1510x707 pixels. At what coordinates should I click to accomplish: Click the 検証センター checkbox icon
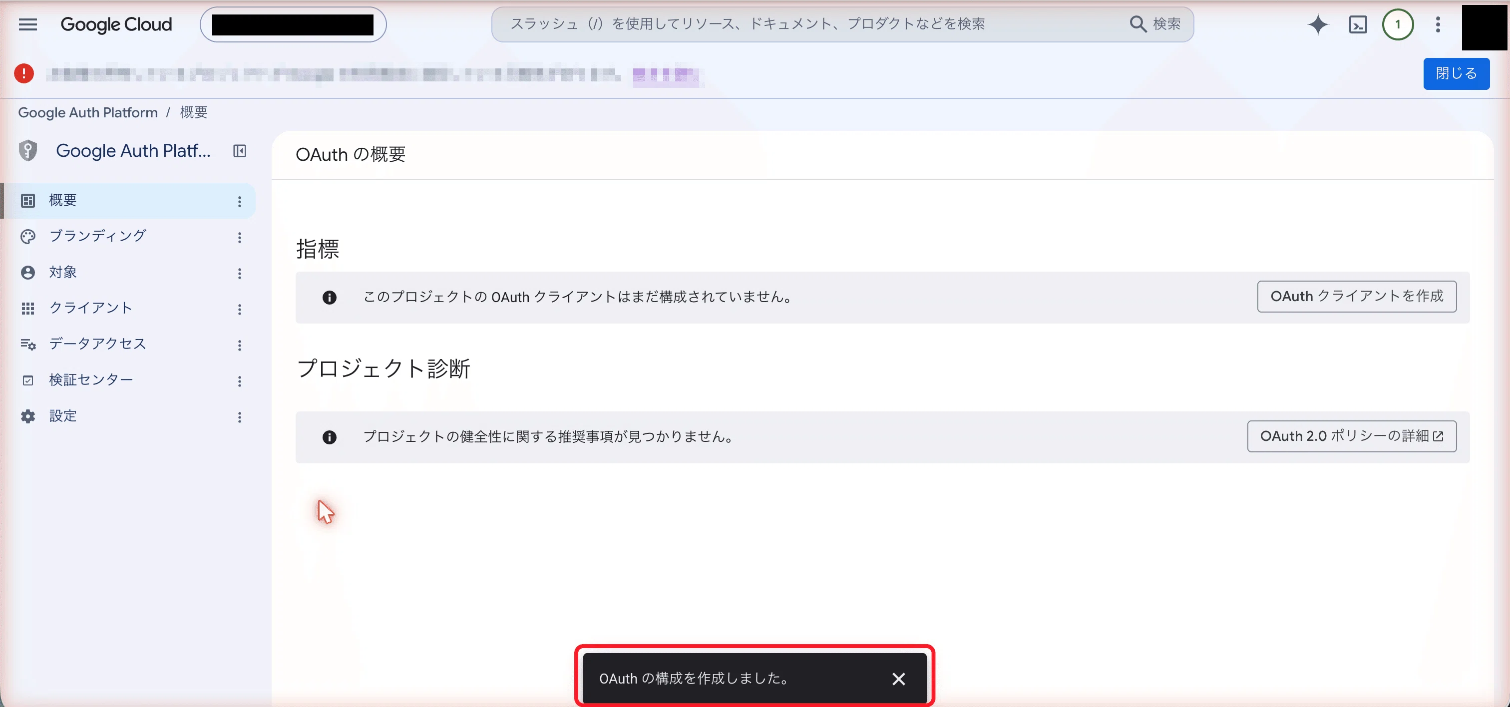[27, 380]
